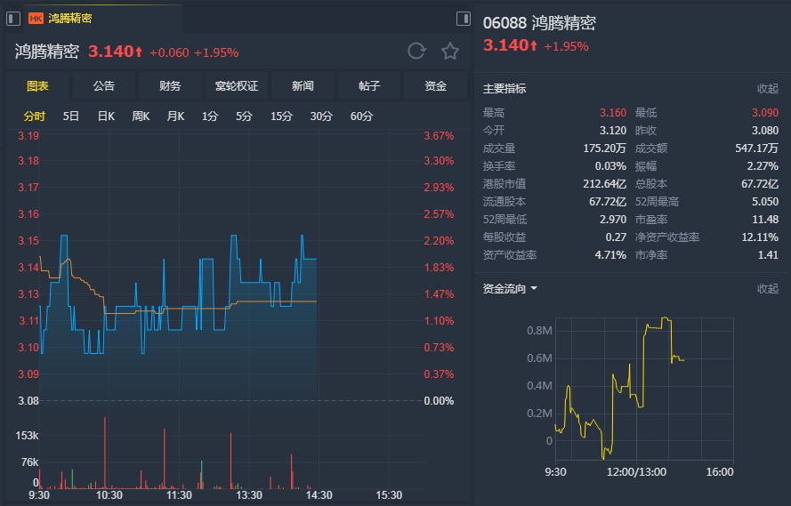Screen dimensions: 791x506
Task: Switch to the 公告 tab
Action: click(104, 86)
